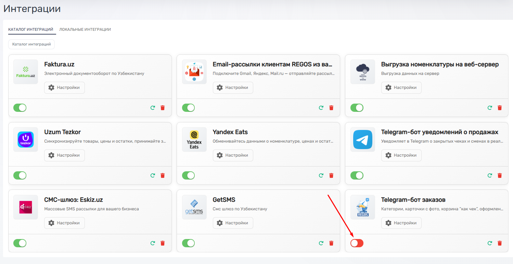Click the Telegram paper plane logo
The width and height of the screenshot is (513, 264).
point(362,140)
